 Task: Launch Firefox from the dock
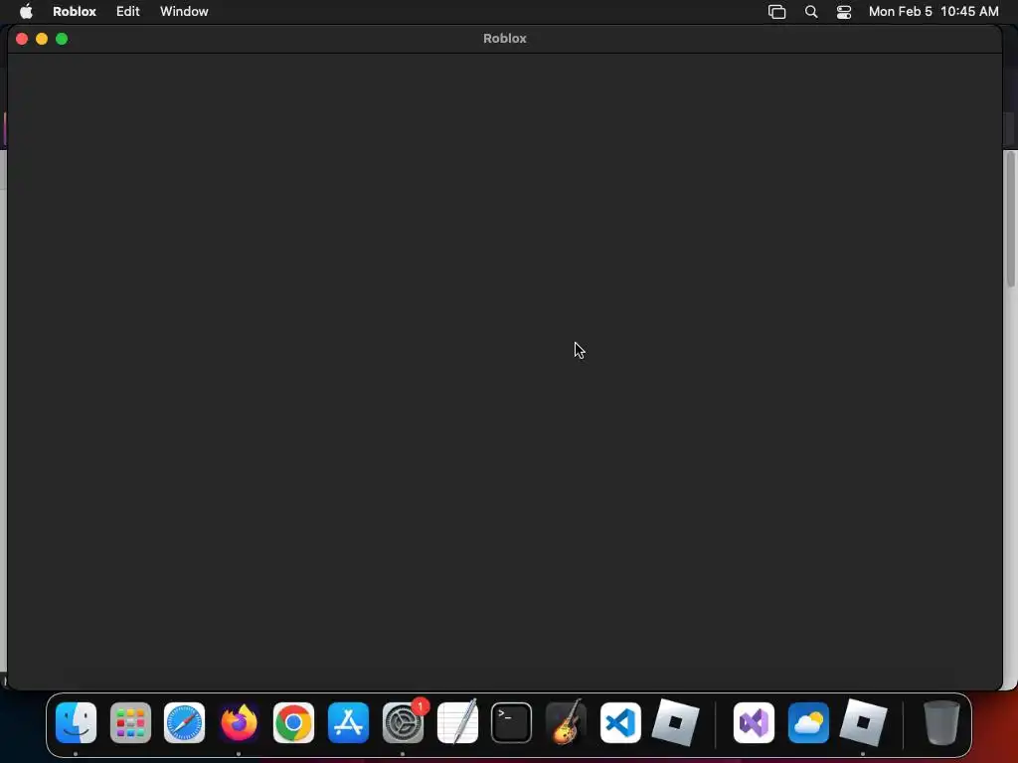pos(239,723)
